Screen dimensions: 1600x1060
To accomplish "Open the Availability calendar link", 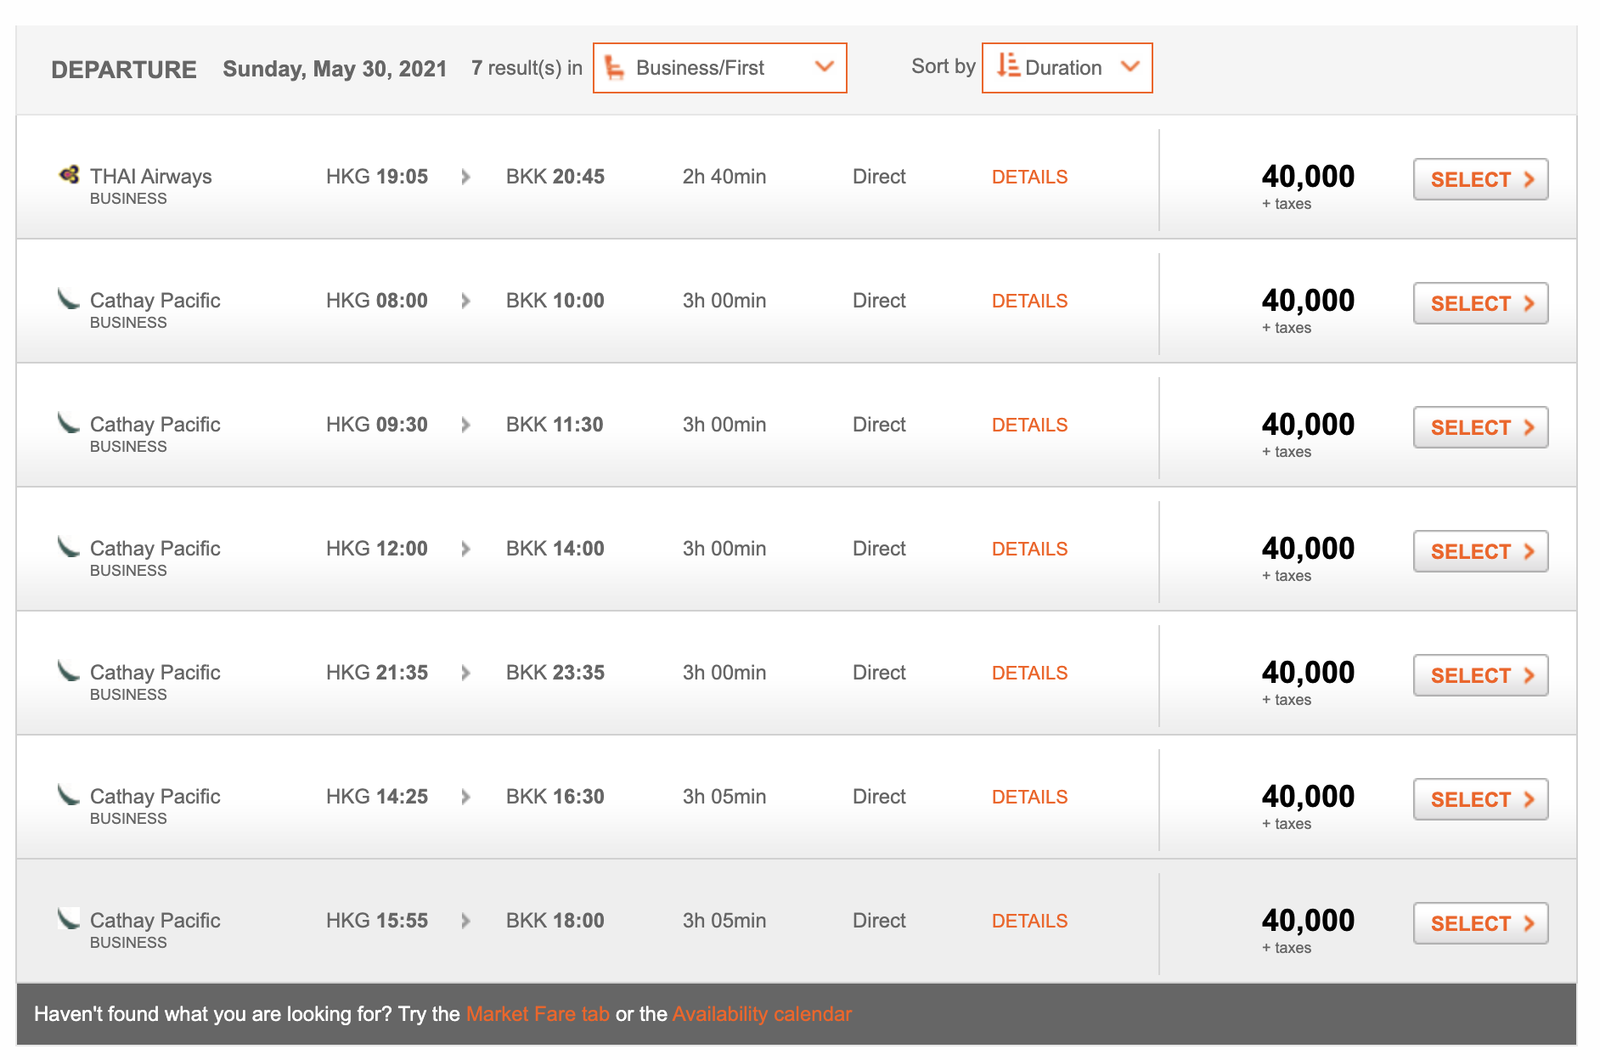I will pyautogui.click(x=762, y=1014).
